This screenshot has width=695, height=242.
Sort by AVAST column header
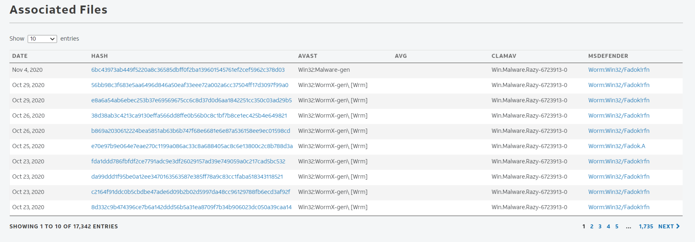tap(307, 56)
